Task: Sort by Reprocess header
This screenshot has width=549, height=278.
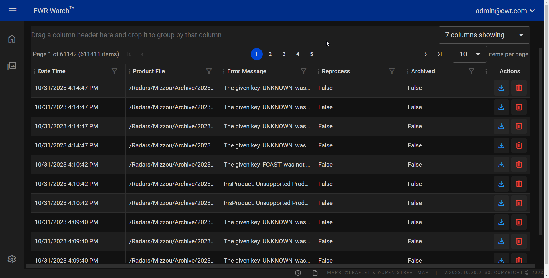Action: [336, 71]
